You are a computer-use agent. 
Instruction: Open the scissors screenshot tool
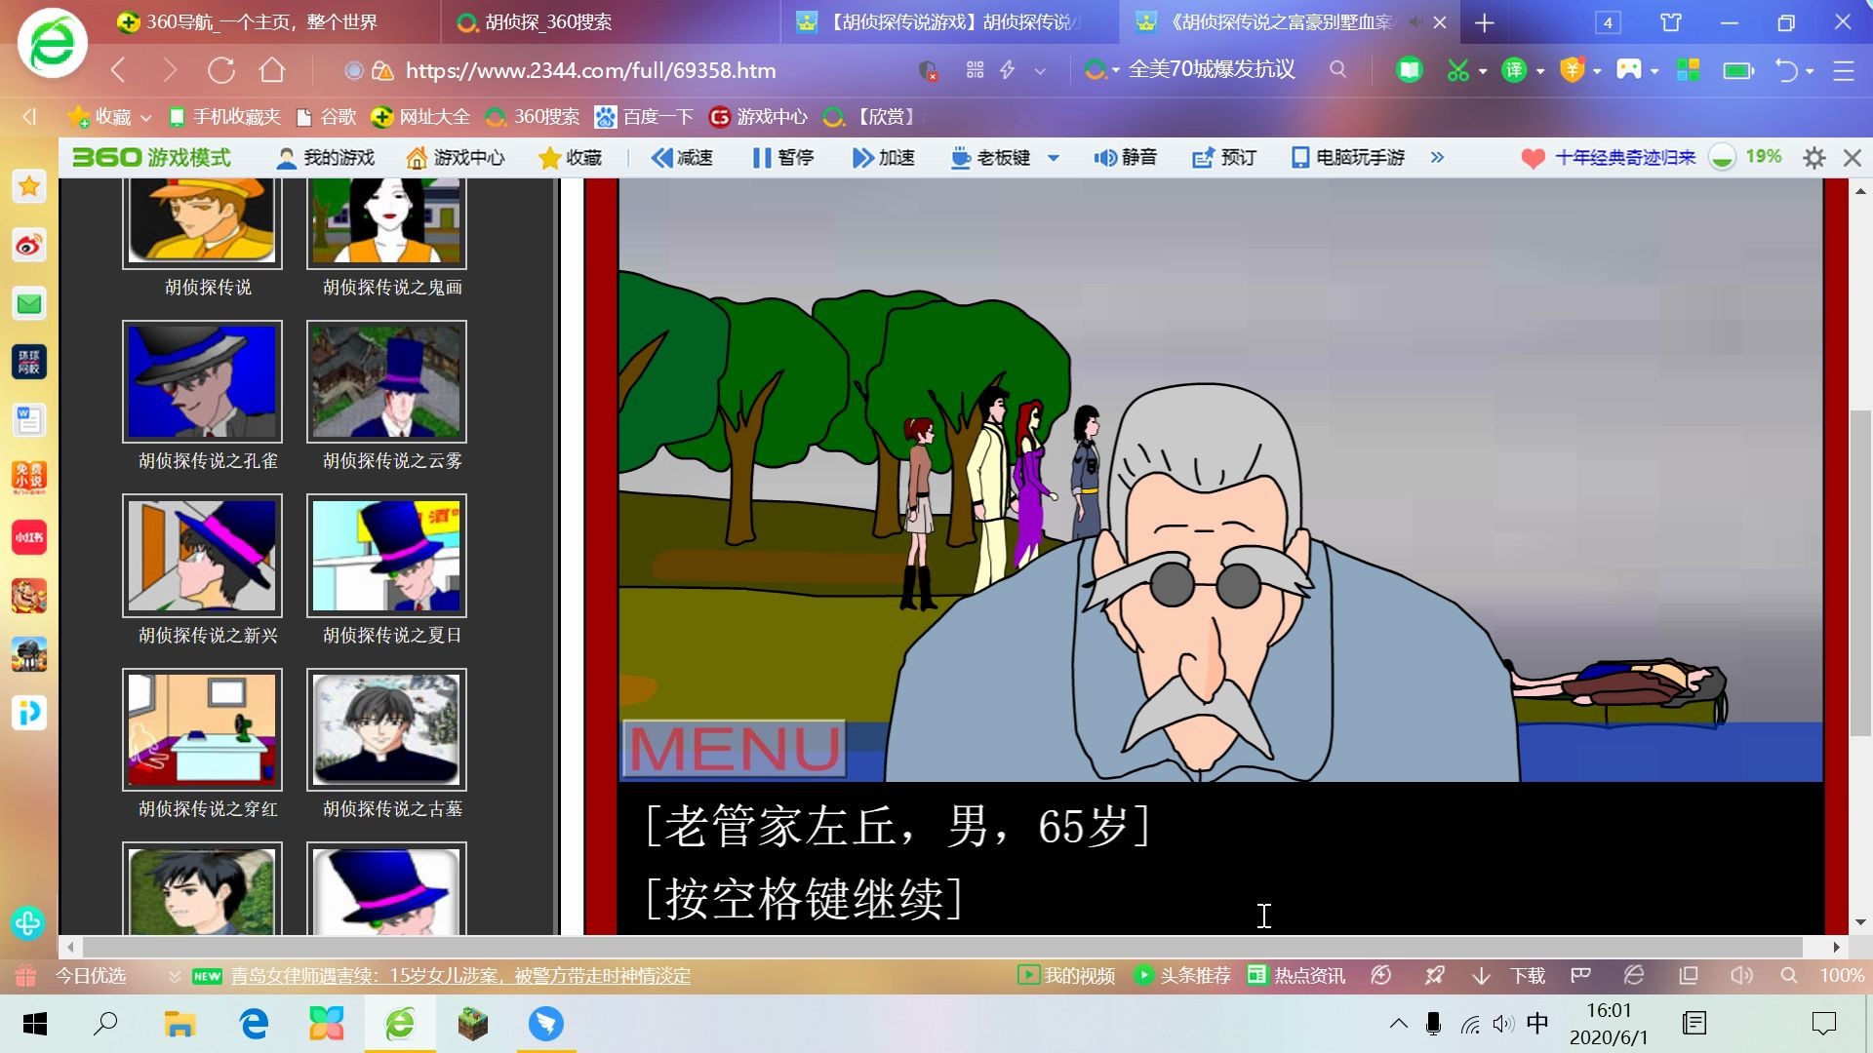[x=1457, y=70]
